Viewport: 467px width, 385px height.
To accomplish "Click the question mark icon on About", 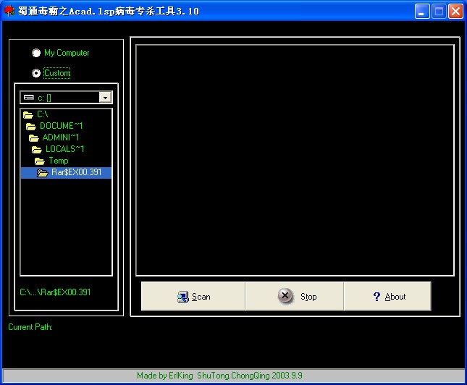I will [x=376, y=297].
